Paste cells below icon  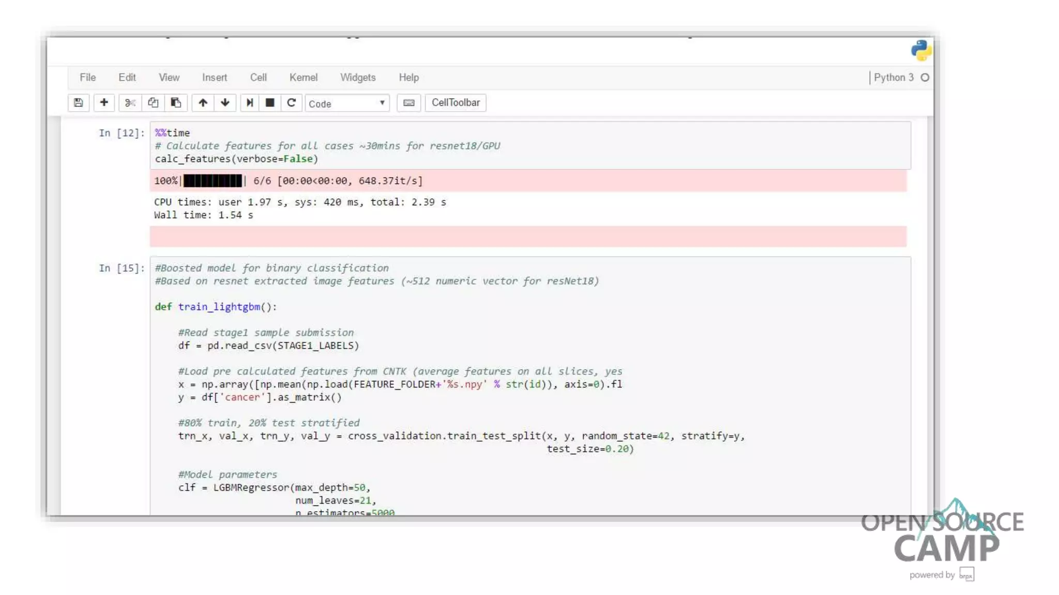(176, 103)
